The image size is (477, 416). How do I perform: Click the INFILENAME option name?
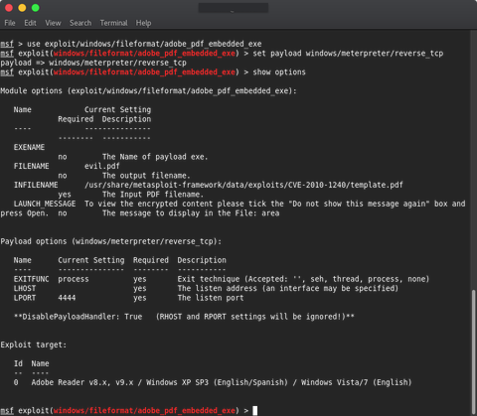coord(36,185)
